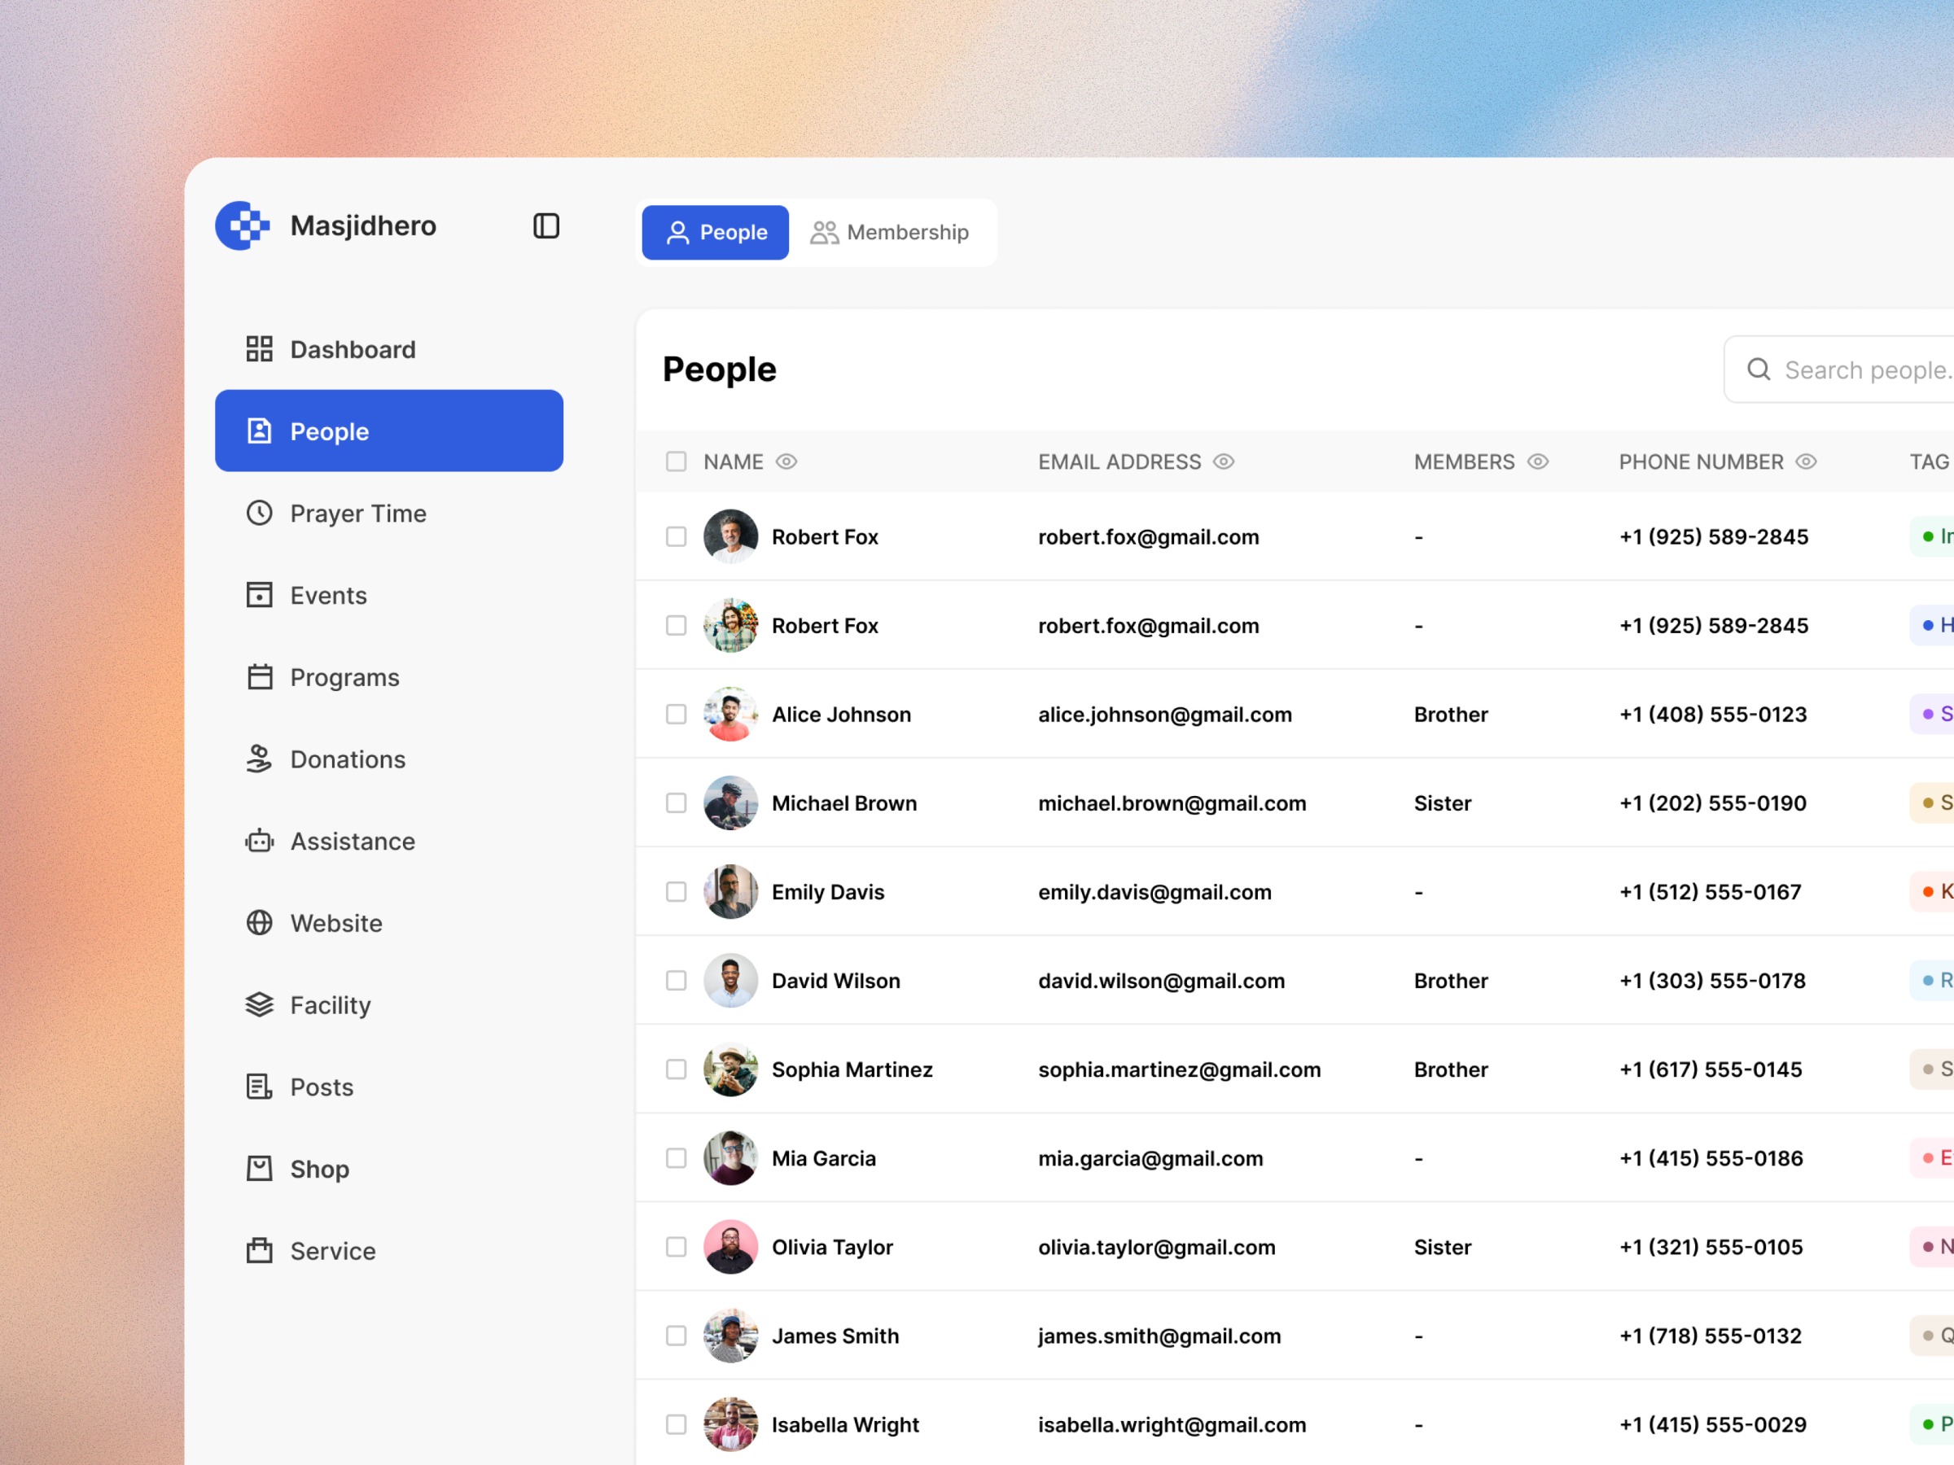Screen dimensions: 1954x1465
Task: Click the search magnifier icon
Action: point(1759,370)
